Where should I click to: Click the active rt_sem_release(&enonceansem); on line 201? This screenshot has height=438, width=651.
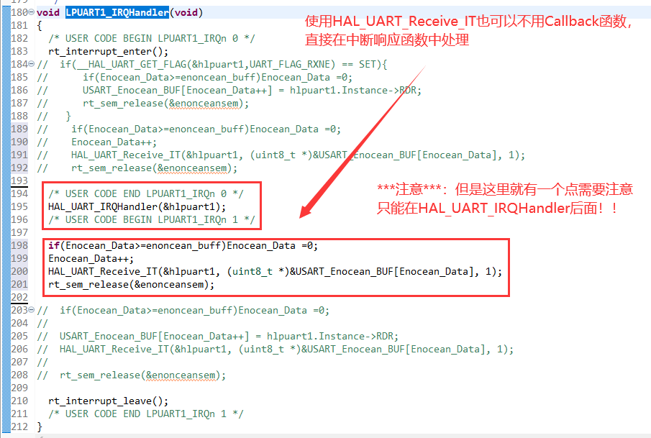click(x=131, y=284)
